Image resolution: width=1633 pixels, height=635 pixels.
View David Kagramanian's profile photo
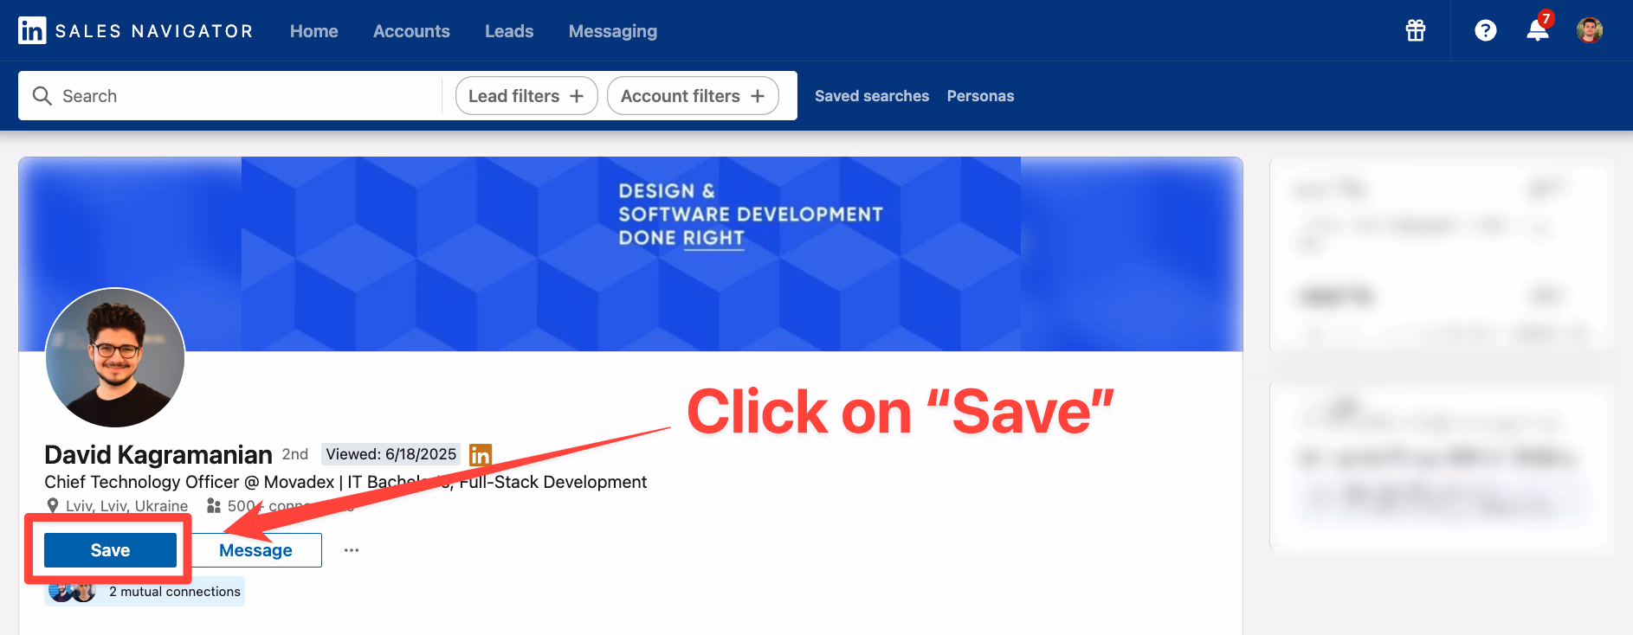(115, 357)
